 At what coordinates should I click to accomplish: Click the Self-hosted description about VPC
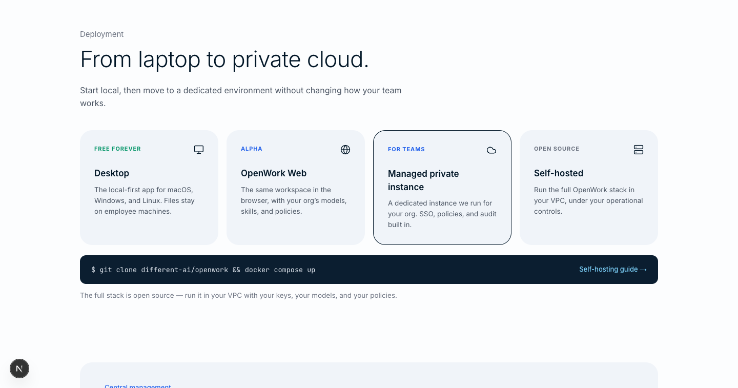[588, 200]
